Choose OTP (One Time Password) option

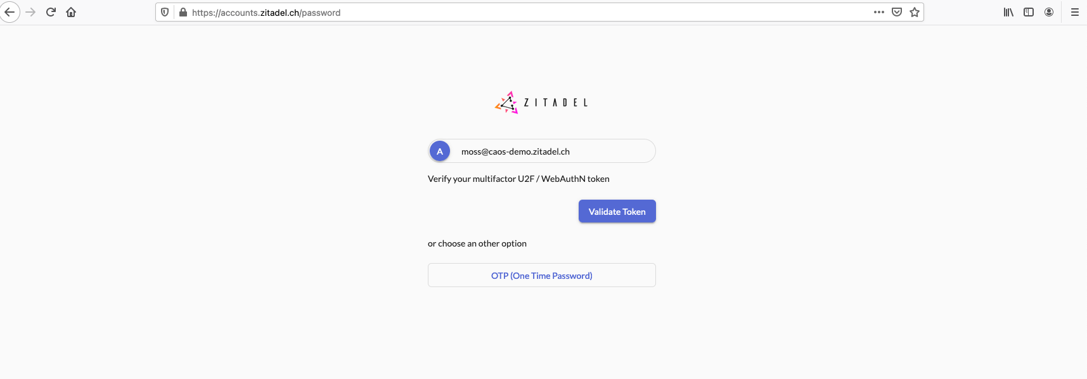click(x=541, y=276)
